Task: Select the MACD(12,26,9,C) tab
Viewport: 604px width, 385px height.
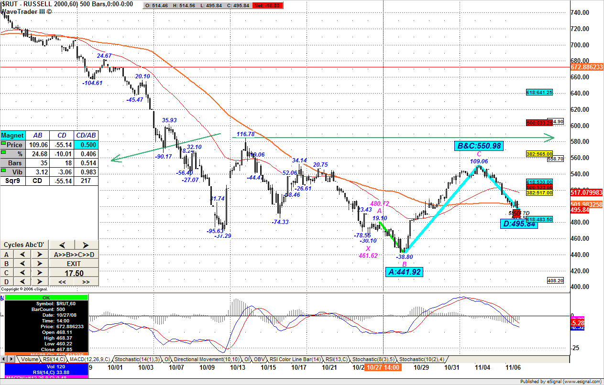Action: [x=90, y=359]
